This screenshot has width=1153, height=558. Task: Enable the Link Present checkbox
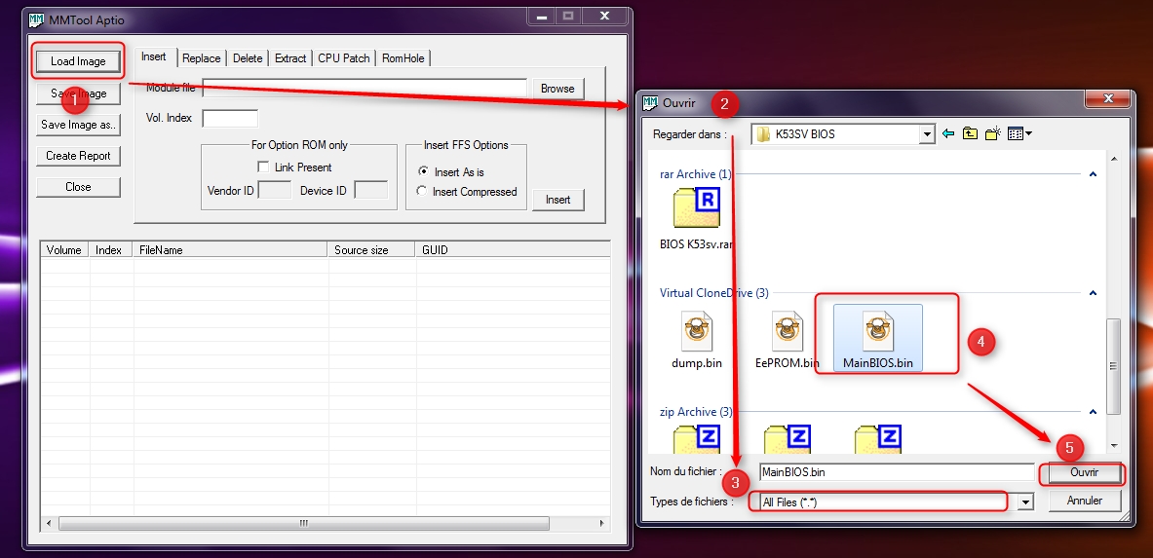pos(263,167)
